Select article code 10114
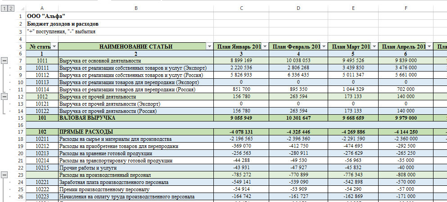Viewport: 447px width, 202px height. coord(42,90)
